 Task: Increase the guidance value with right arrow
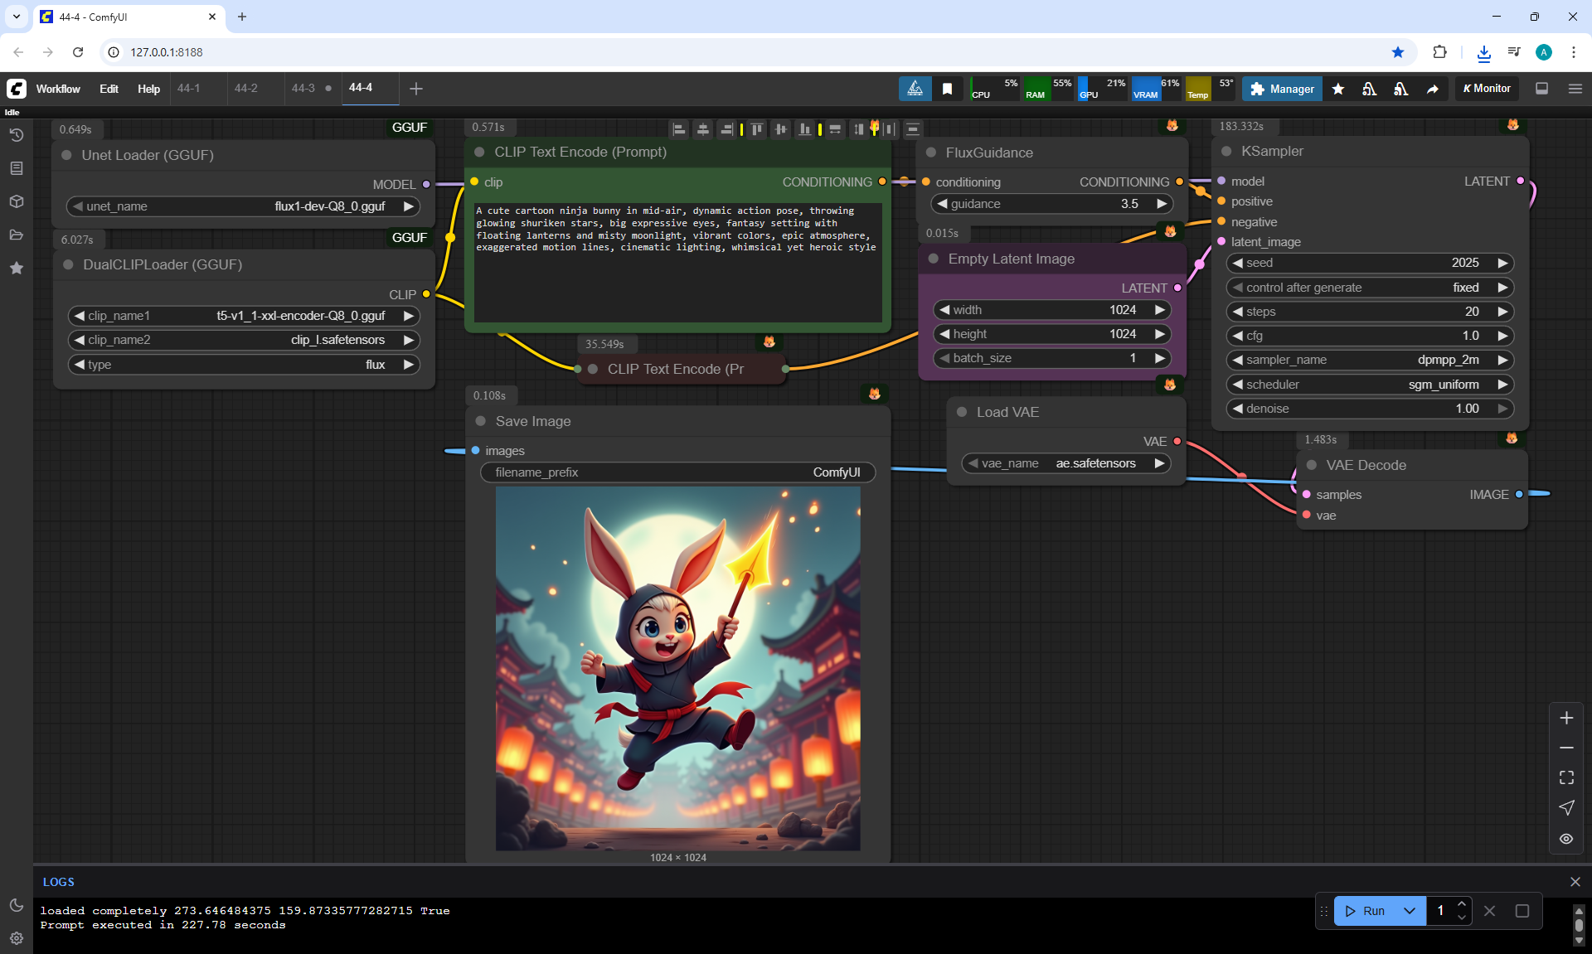[x=1162, y=204]
